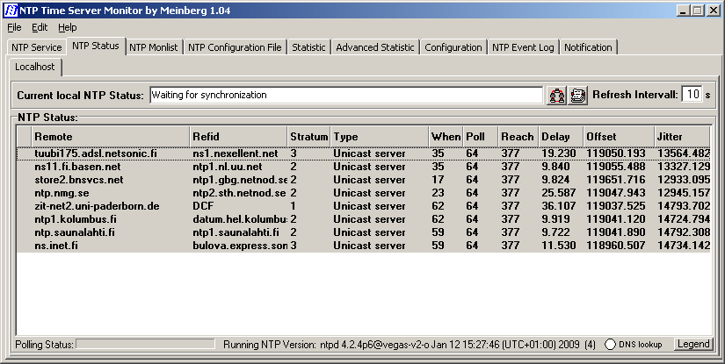This screenshot has height=364, width=725.
Task: Switch to the NTP Monlist tab
Action: click(154, 47)
